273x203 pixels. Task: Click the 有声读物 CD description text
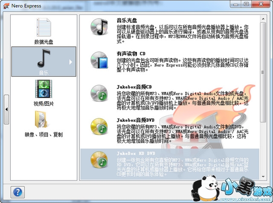point(183,65)
